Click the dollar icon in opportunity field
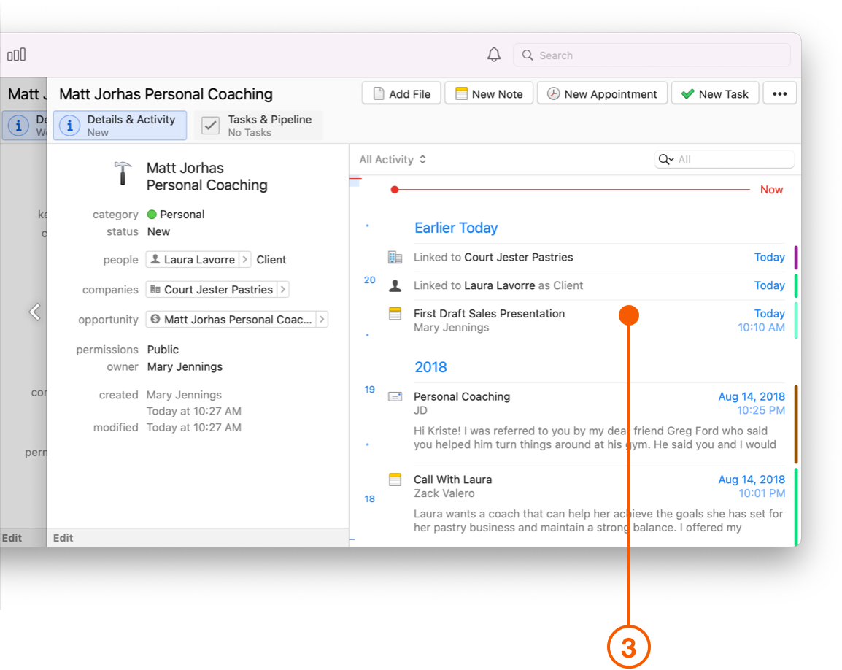Viewport: 842px width, 670px height. [x=155, y=319]
